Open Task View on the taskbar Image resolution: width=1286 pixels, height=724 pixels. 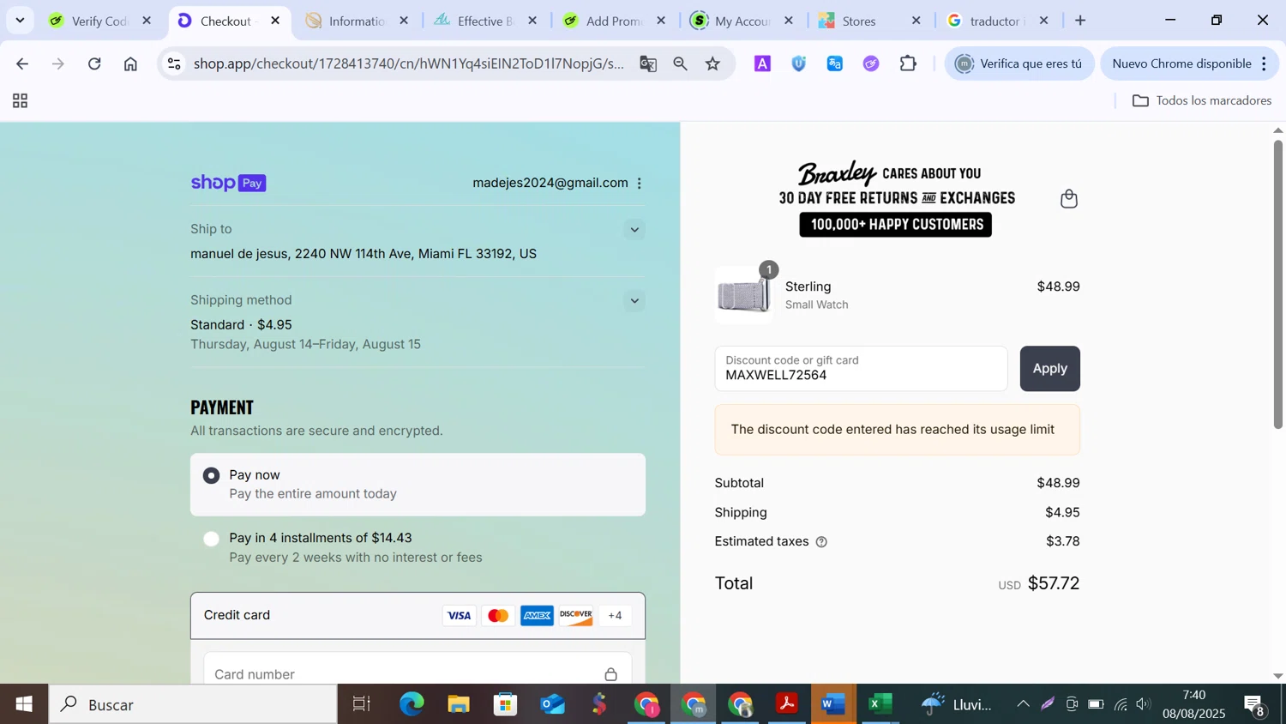362,704
